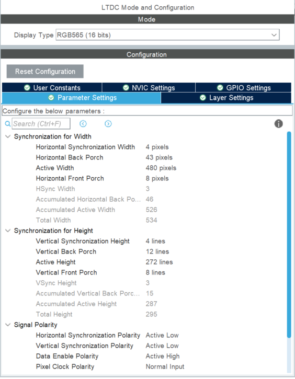Select the VSync Height row
Image resolution: width=295 pixels, height=379 pixels.
coord(93,283)
